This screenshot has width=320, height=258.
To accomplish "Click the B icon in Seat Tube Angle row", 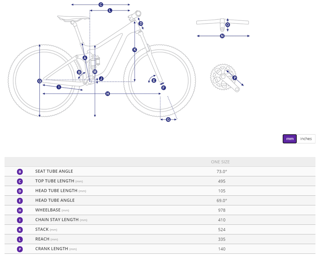I will click(x=20, y=172).
